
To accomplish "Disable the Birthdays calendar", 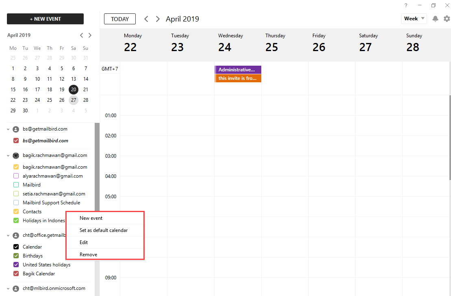I will click(15, 255).
